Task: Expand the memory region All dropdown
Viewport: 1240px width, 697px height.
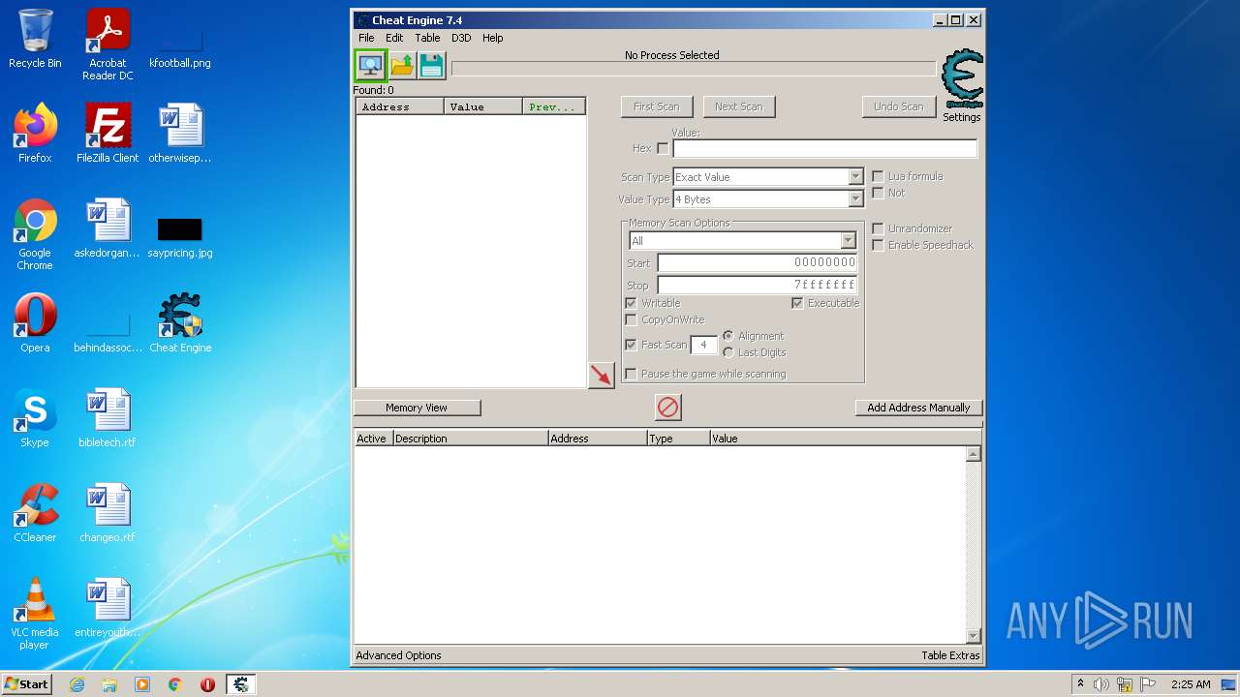Action: [848, 241]
